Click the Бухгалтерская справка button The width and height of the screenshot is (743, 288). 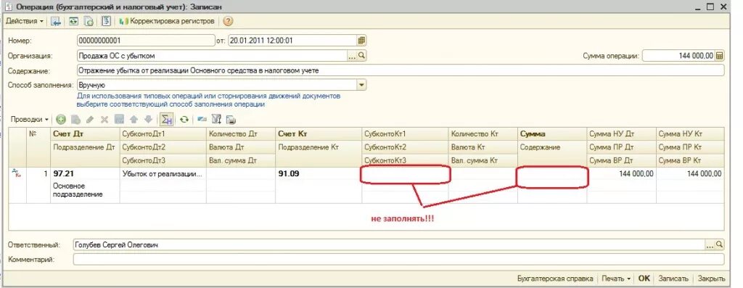pos(555,279)
